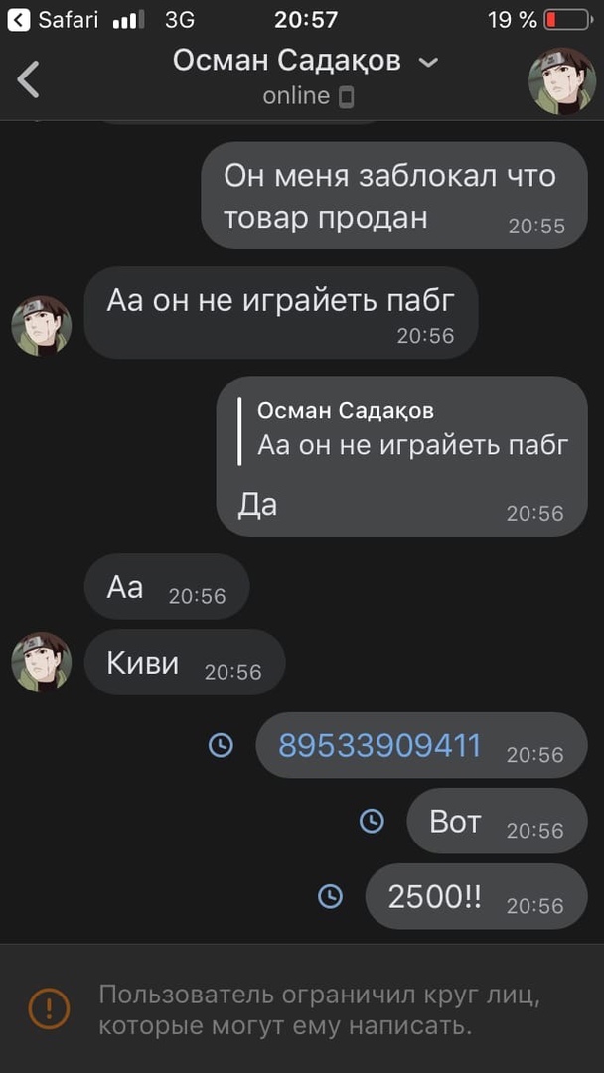
Task: Tap the battery indicator in status bar
Action: point(569,20)
